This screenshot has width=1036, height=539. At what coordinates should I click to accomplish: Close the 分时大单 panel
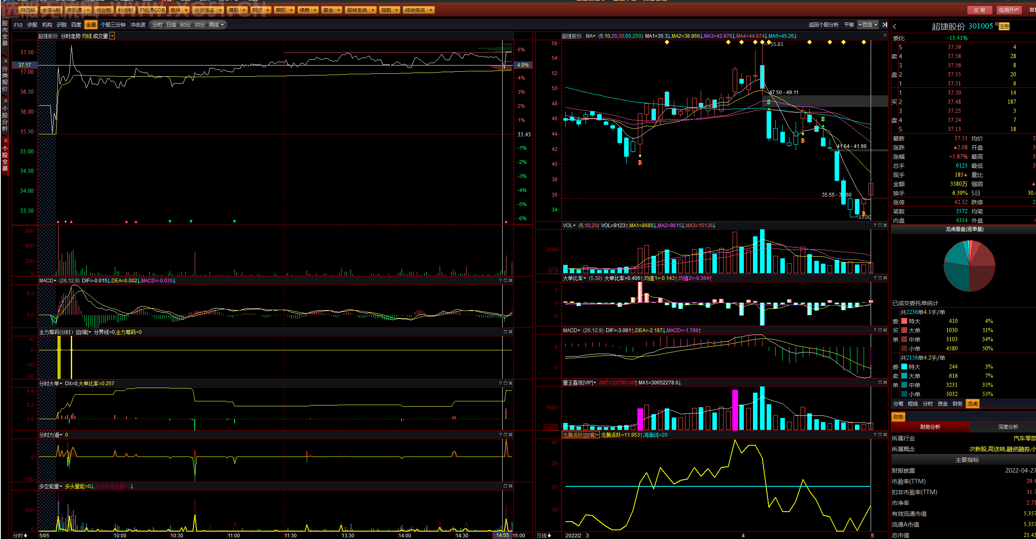tap(511, 384)
